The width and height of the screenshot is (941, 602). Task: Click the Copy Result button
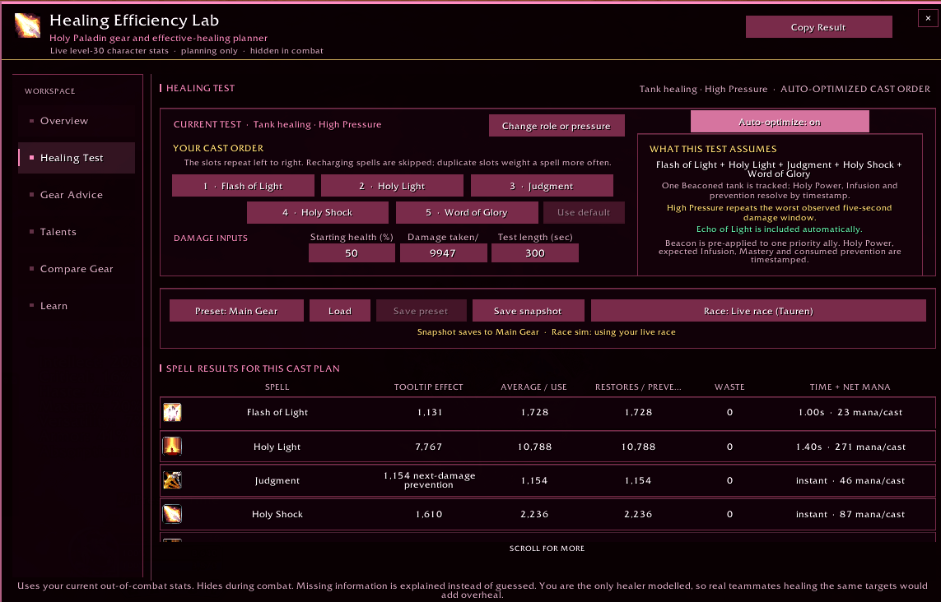pyautogui.click(x=818, y=27)
